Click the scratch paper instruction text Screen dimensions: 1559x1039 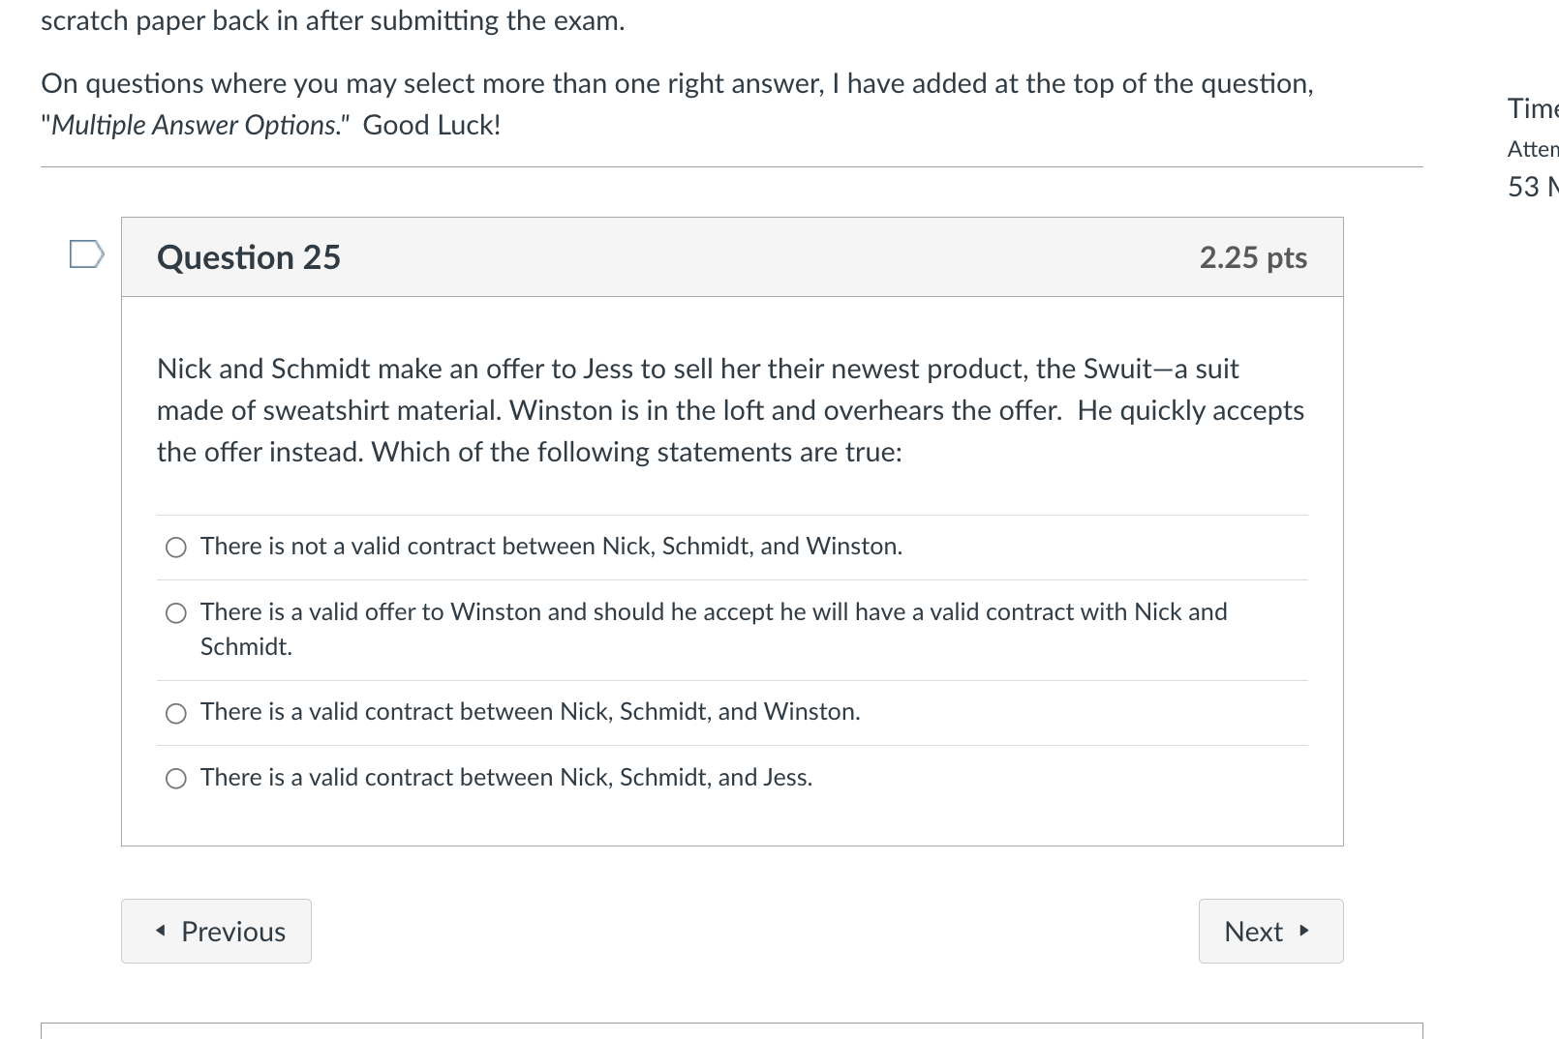coord(334,19)
